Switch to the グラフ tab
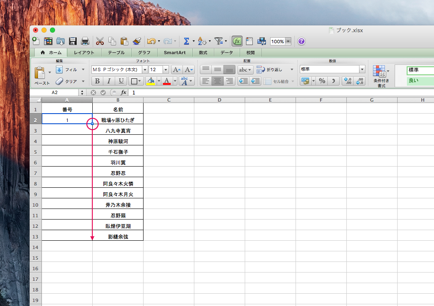The width and height of the screenshot is (434, 306). [144, 53]
